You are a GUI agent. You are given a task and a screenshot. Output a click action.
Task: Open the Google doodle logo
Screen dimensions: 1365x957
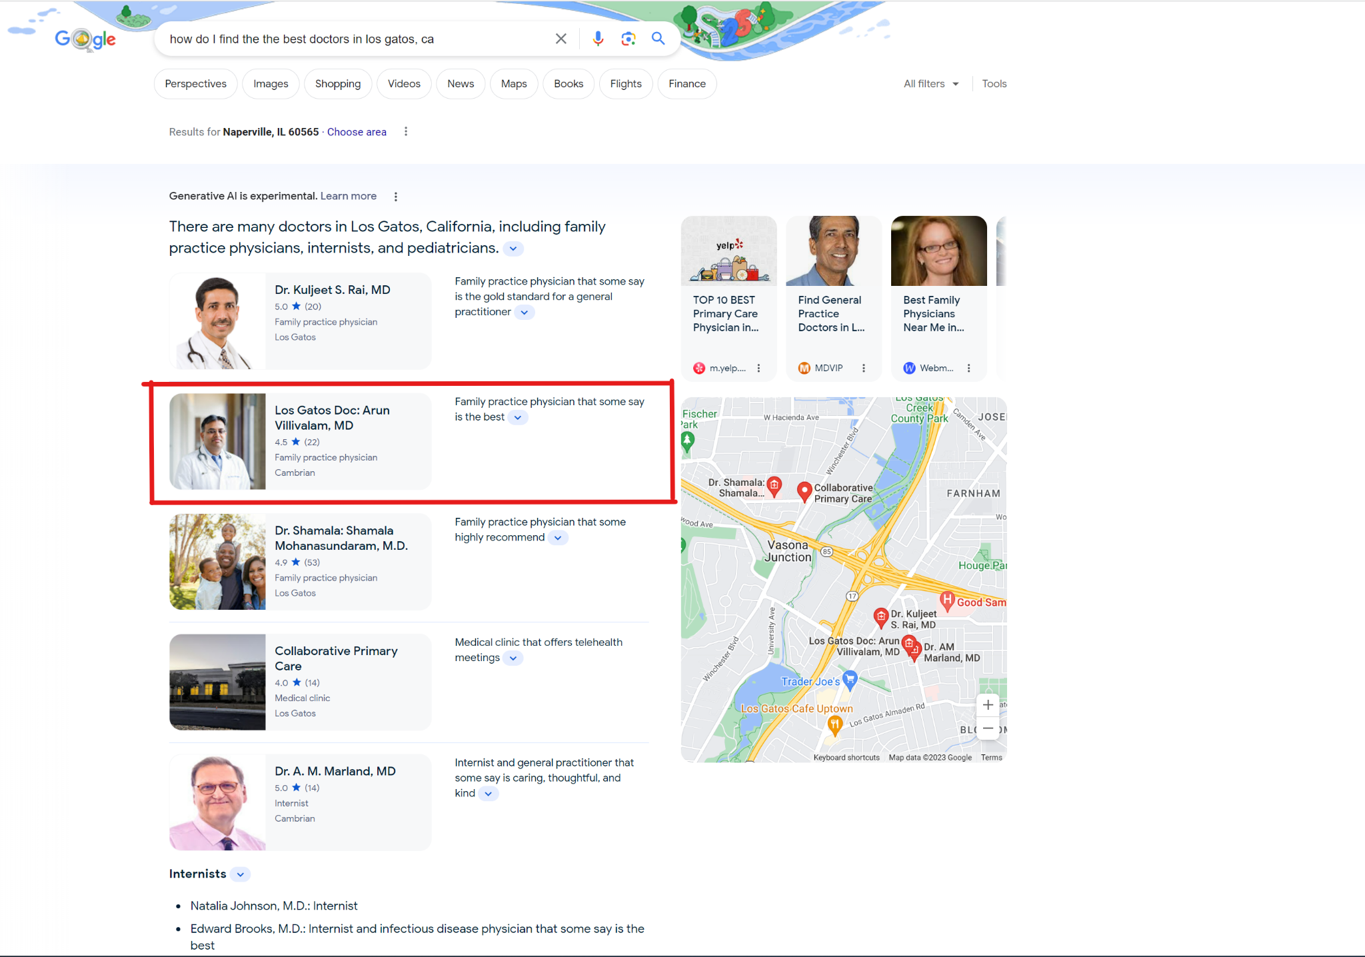85,39
